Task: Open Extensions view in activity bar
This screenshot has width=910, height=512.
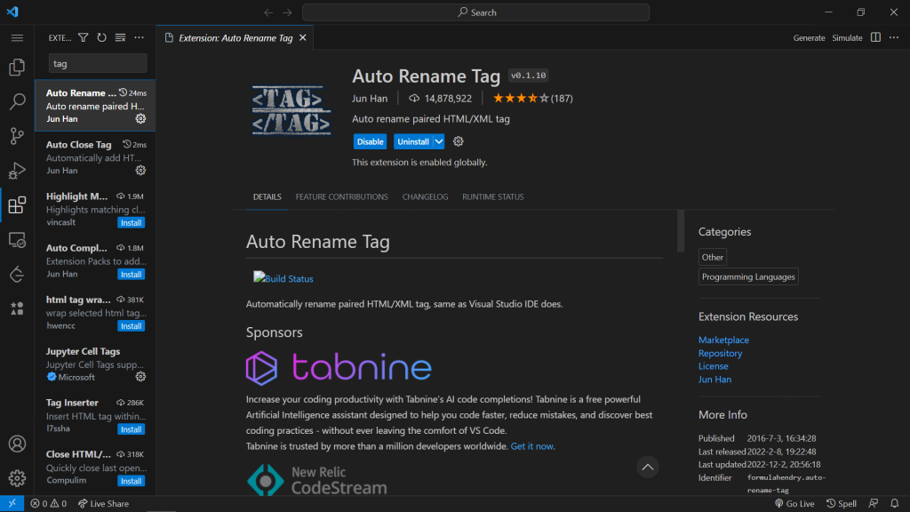Action: coord(17,205)
